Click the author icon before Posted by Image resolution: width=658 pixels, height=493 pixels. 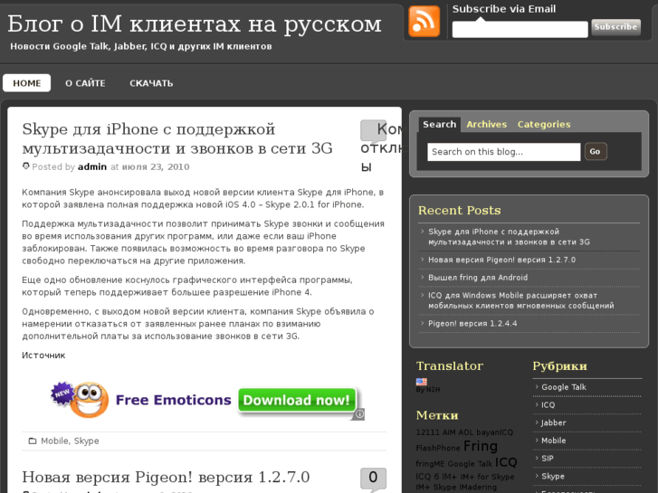pyautogui.click(x=25, y=166)
